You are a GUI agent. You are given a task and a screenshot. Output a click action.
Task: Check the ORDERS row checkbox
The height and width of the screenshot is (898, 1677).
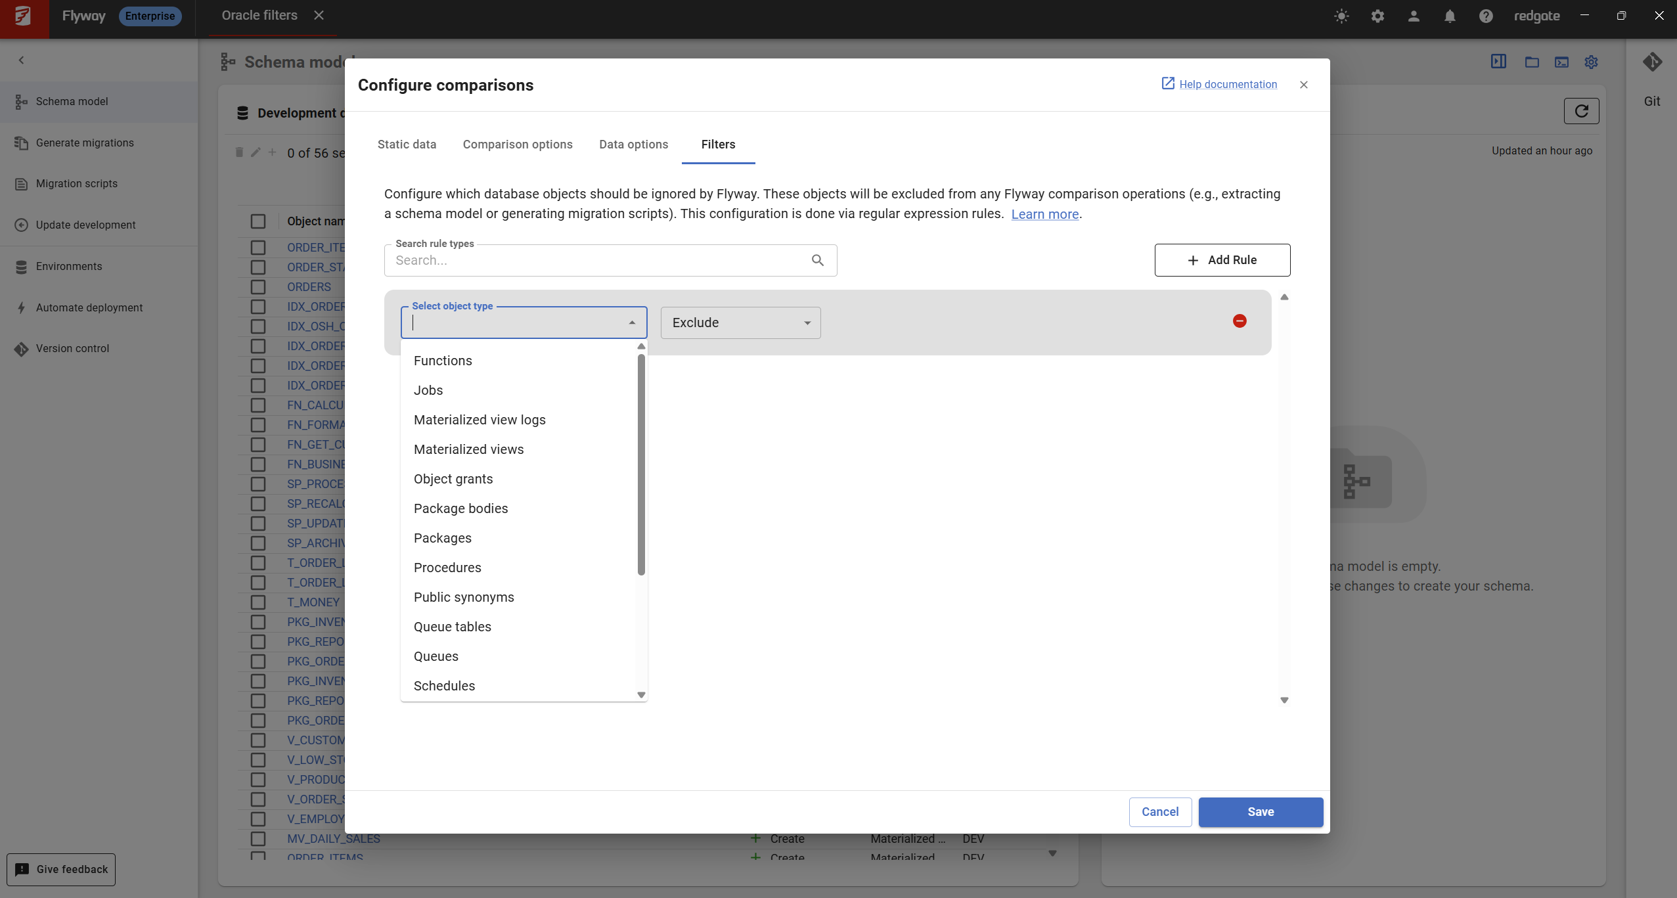pyautogui.click(x=258, y=287)
